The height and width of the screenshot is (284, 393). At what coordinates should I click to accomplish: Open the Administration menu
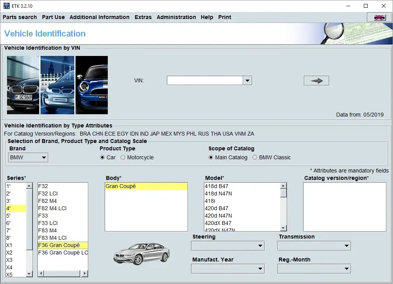(176, 17)
